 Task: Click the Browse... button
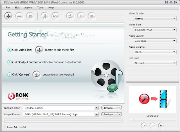click(109, 108)
